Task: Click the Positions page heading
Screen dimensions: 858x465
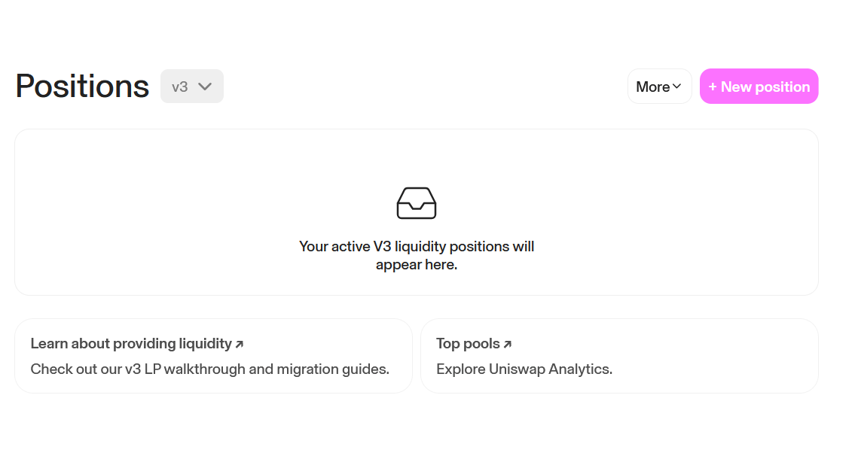Action: (82, 87)
